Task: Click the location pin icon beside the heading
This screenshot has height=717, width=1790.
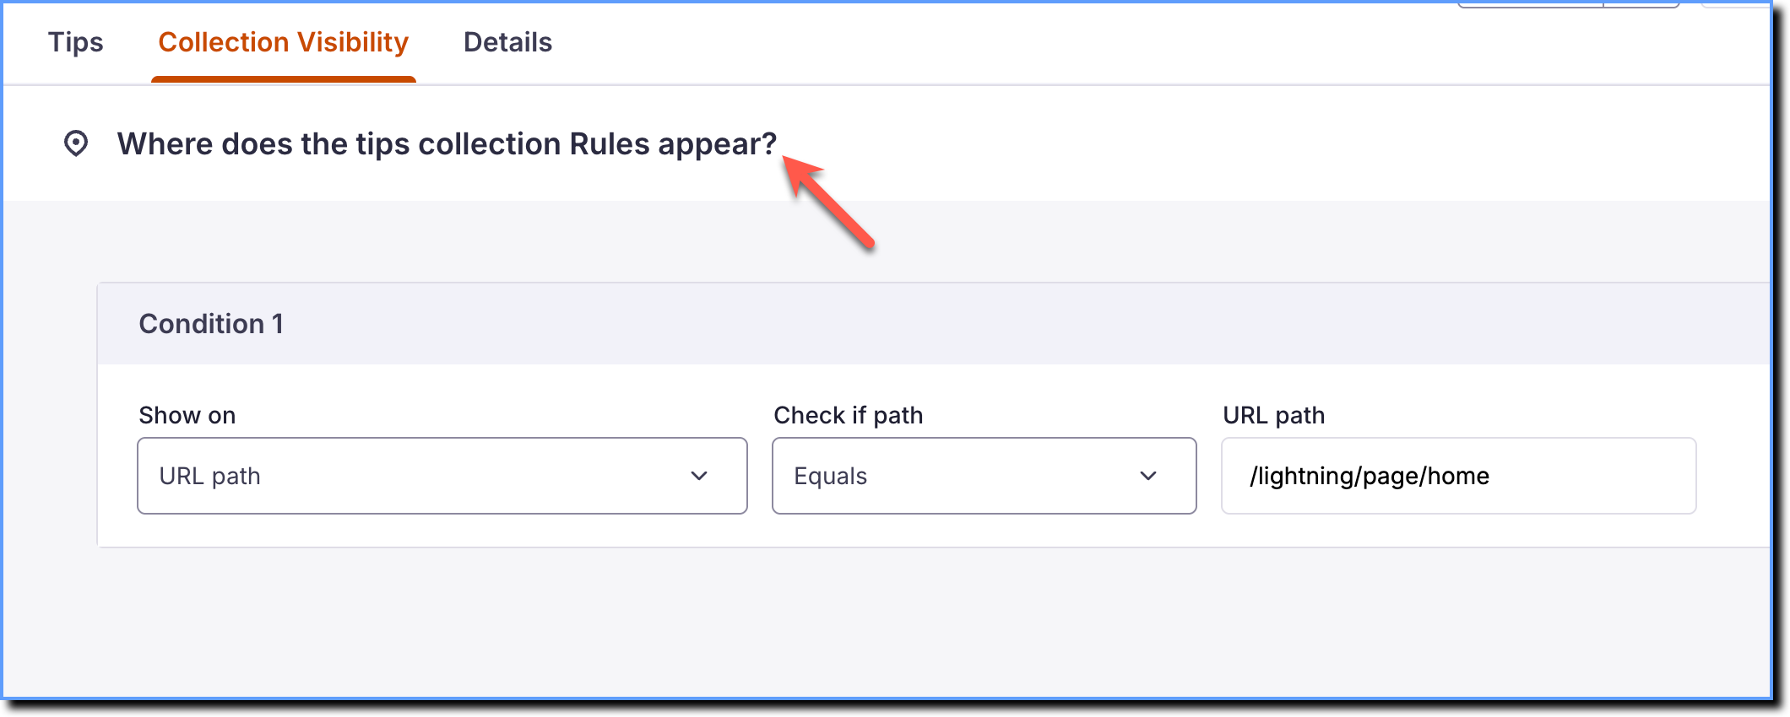Action: (x=76, y=143)
